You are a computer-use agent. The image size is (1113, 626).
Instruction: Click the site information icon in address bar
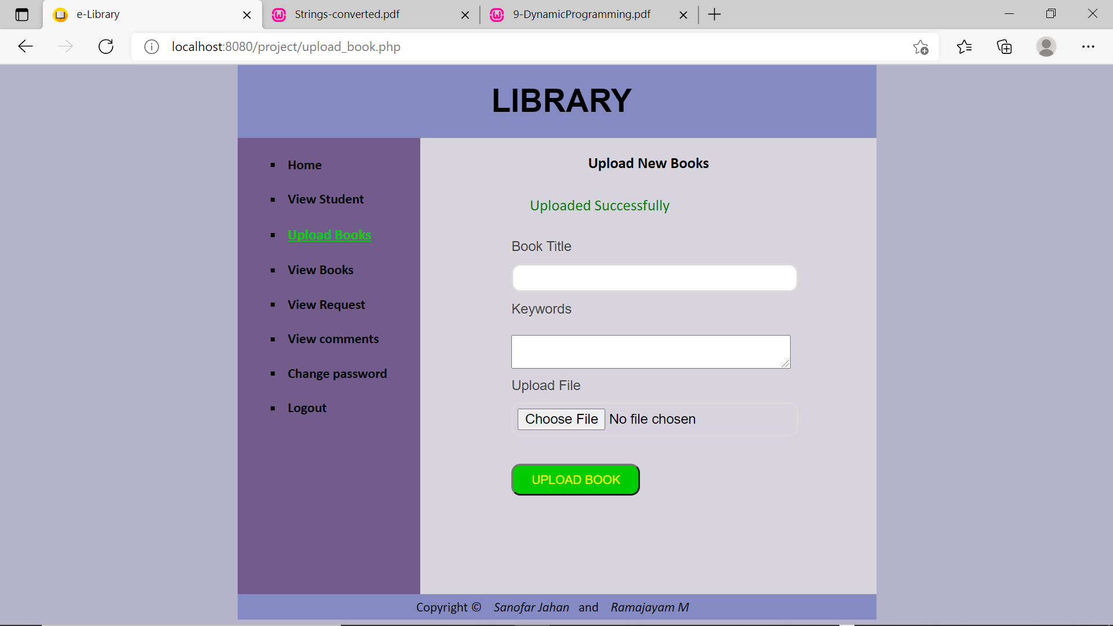(151, 47)
